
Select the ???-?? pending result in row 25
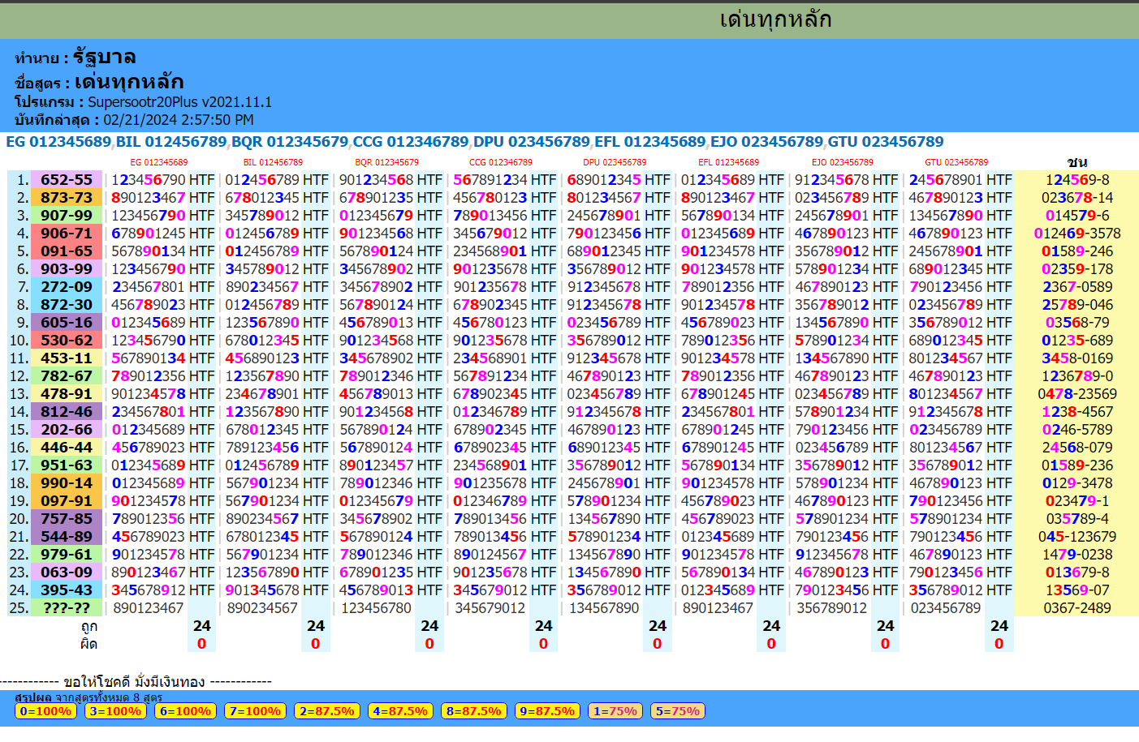pyautogui.click(x=67, y=608)
